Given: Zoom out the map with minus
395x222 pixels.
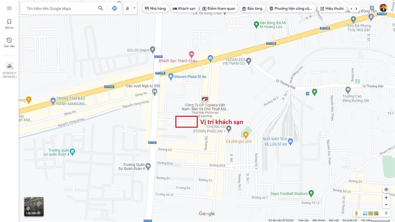Looking at the screenshot, I should point(386,205).
